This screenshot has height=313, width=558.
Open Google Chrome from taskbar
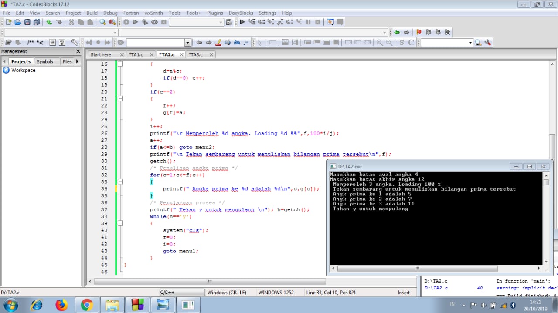pyautogui.click(x=87, y=305)
